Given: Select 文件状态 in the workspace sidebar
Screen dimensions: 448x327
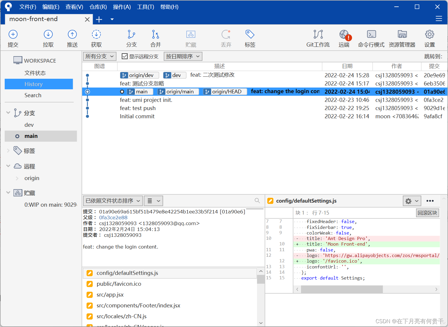Looking at the screenshot, I should (35, 73).
